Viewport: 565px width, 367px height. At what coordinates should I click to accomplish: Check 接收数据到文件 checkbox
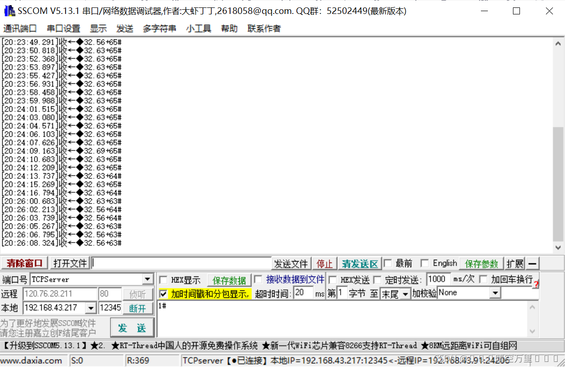click(258, 279)
